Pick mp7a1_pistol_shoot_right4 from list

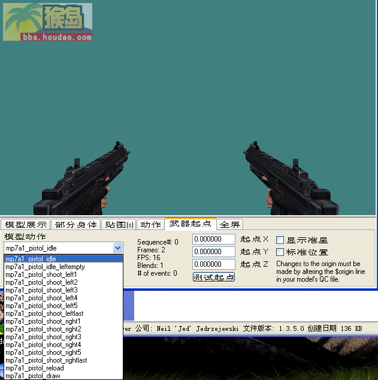pos(63,345)
